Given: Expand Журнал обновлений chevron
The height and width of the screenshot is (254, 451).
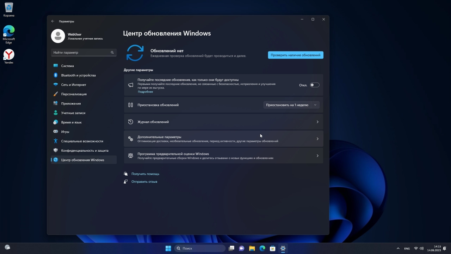Looking at the screenshot, I should click(317, 122).
